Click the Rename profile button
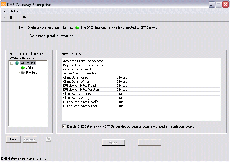Image resolution: width=230 pixels, height=162 pixels. tap(30, 139)
